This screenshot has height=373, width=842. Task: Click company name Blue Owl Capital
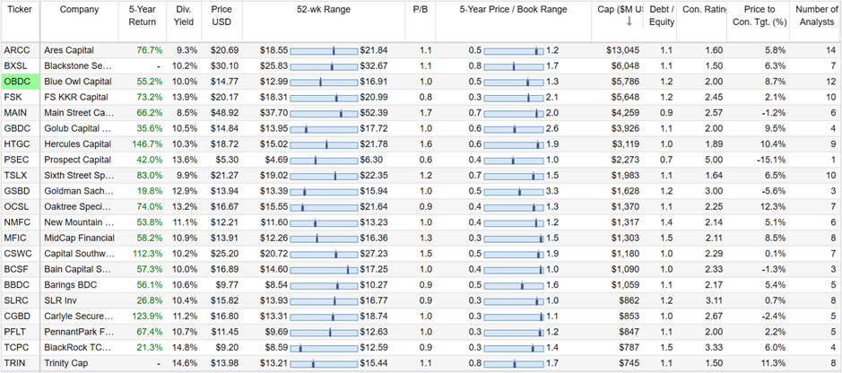78,82
